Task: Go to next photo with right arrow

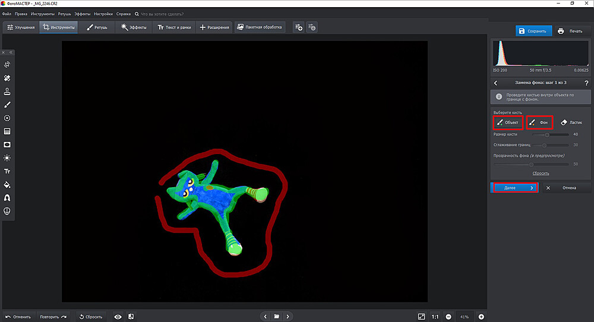Action: tap(288, 317)
